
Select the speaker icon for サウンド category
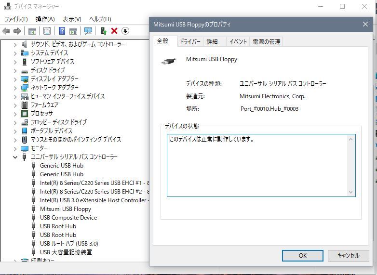(24, 44)
